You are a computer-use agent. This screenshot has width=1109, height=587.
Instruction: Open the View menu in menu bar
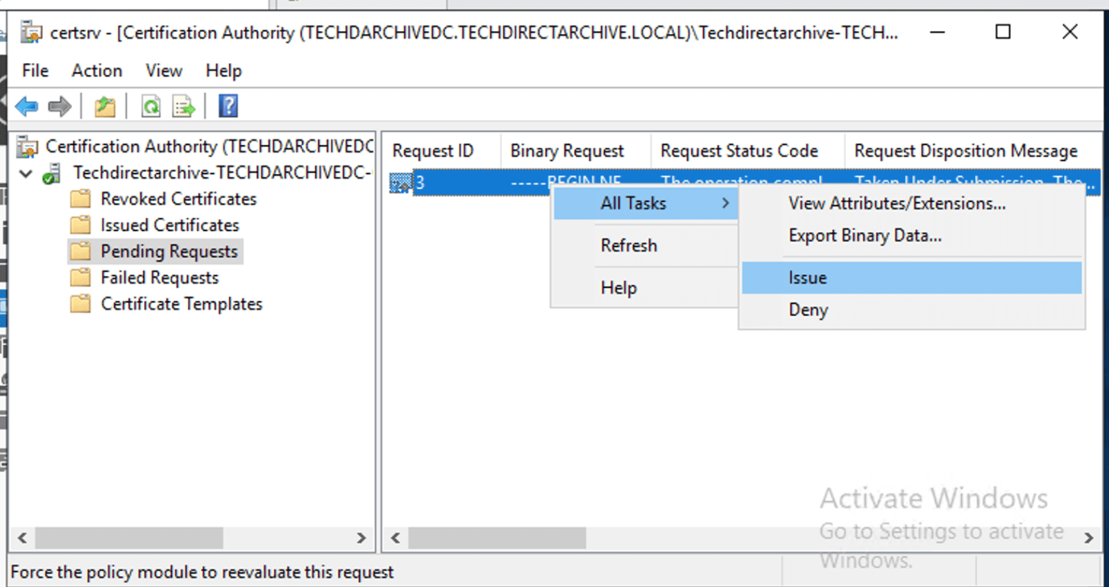click(164, 71)
